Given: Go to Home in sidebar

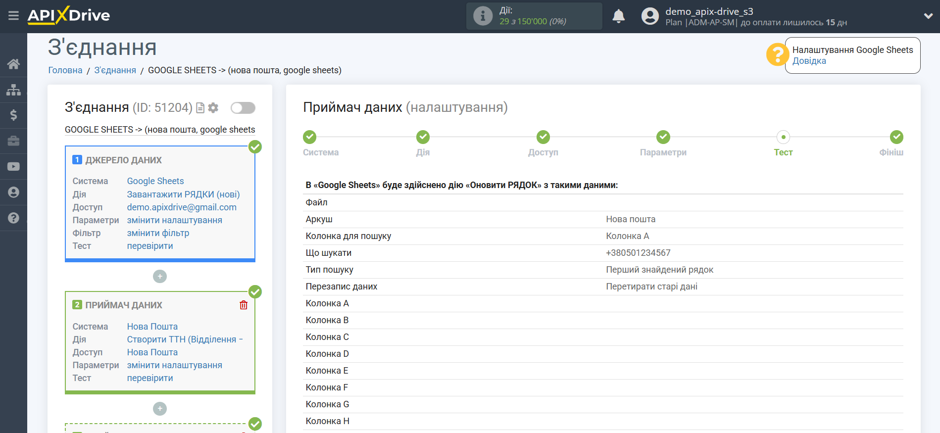Looking at the screenshot, I should click(13, 64).
